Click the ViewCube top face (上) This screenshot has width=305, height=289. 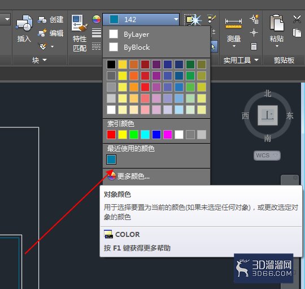[x=268, y=115]
